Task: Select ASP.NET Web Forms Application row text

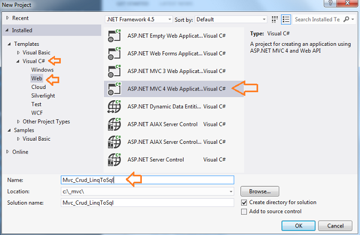Action: (165, 53)
